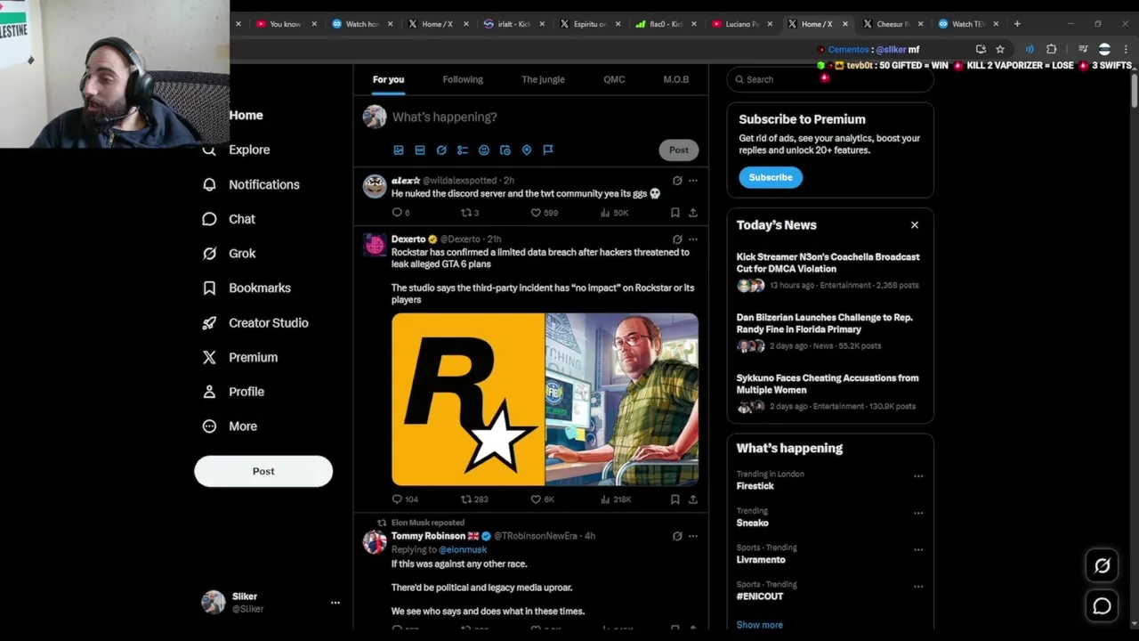The height and width of the screenshot is (641, 1139).
Task: Open Sliker account menu ellipsis
Action: [x=335, y=603]
